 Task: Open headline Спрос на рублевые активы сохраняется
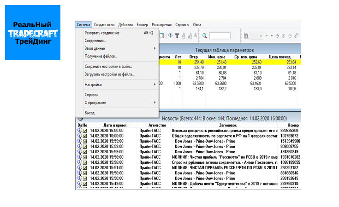tap(225, 162)
